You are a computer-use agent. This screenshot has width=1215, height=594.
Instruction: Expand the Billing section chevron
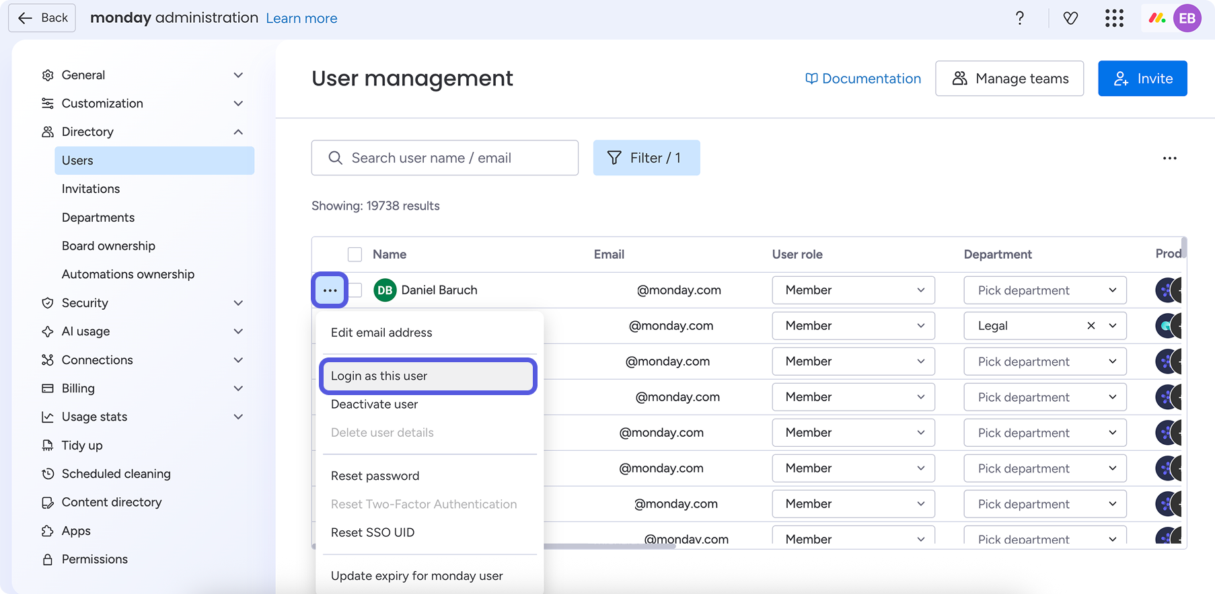[238, 388]
